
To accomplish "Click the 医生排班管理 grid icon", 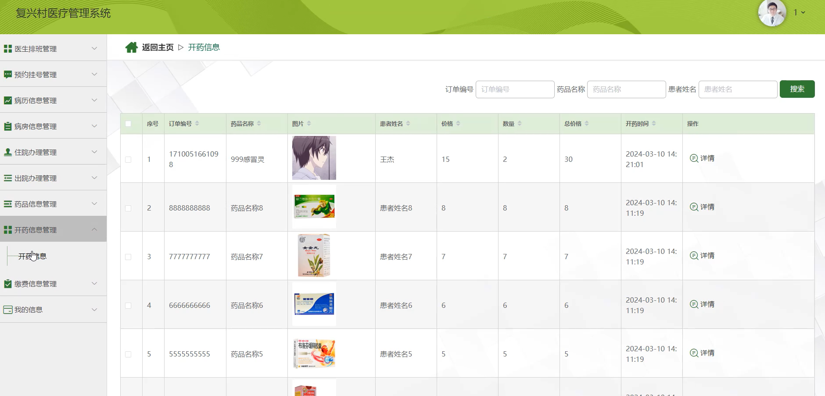I will tap(7, 49).
